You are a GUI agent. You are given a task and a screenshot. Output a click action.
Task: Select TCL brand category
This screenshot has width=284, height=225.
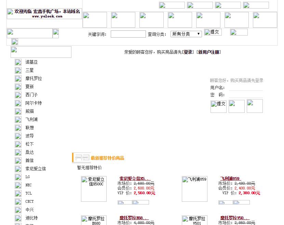[x=29, y=193]
